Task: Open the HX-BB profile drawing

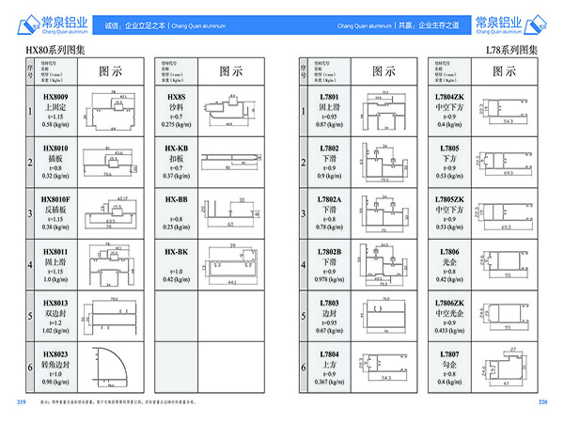Action: pyautogui.click(x=231, y=213)
